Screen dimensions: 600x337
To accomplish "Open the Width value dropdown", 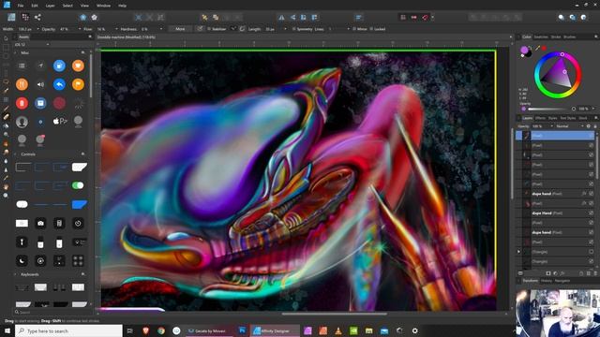I will pos(37,29).
